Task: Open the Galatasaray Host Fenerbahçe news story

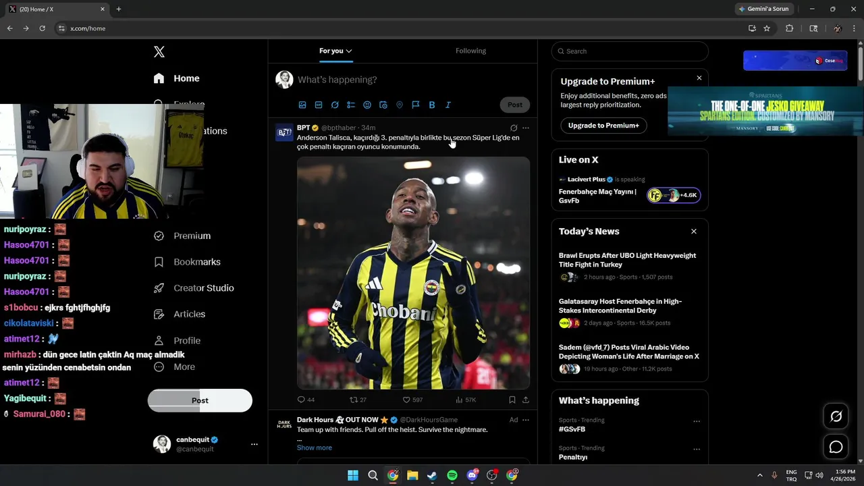Action: point(630,312)
